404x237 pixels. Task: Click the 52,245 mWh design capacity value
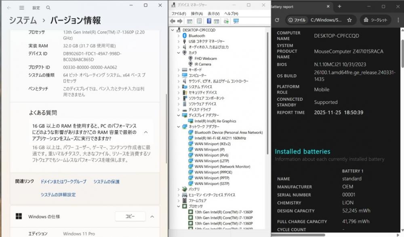[x=356, y=211]
